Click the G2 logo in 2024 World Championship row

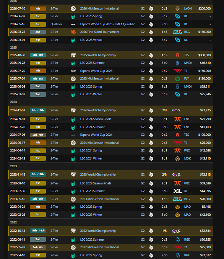[151, 110]
